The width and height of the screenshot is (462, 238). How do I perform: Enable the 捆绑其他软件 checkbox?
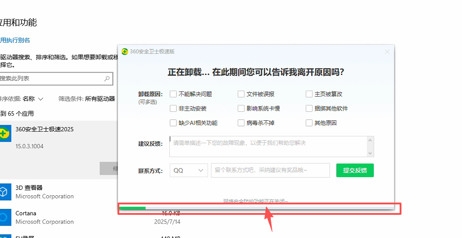[310, 109]
